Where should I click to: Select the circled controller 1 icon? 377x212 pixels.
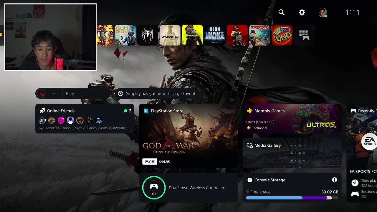pyautogui.click(x=154, y=188)
